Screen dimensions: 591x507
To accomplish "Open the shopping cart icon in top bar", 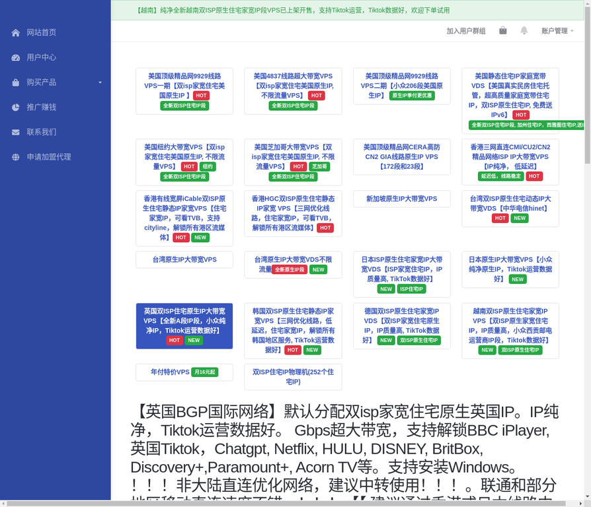I will (503, 30).
